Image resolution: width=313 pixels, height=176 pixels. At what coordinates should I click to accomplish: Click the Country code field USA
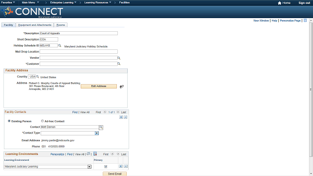[x=32, y=77]
